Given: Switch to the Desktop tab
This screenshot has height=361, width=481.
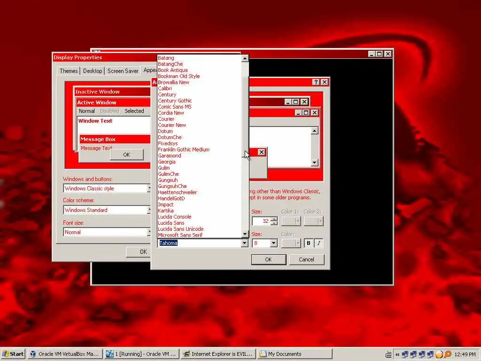Looking at the screenshot, I should click(x=93, y=71).
